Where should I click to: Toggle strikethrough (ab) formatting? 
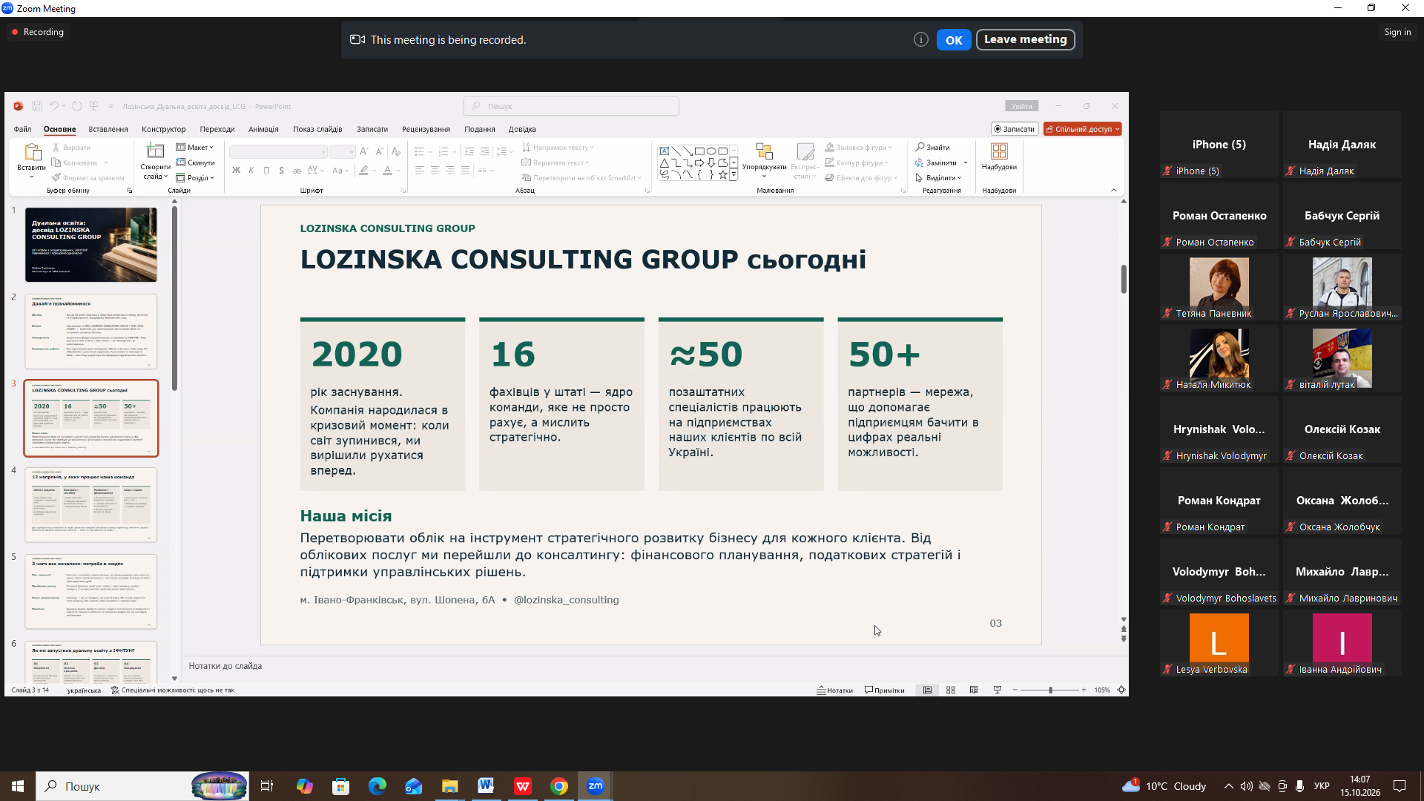pyautogui.click(x=297, y=171)
